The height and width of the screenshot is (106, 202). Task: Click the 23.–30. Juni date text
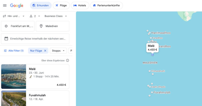point(36,73)
